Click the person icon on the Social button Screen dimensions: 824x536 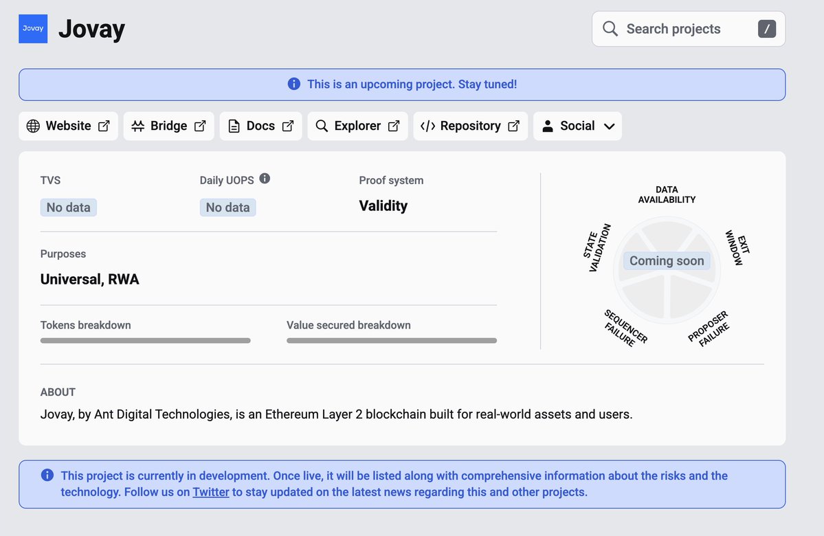click(548, 126)
